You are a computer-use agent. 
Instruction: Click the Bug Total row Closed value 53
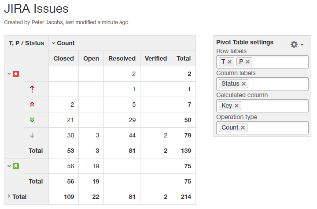(x=70, y=151)
